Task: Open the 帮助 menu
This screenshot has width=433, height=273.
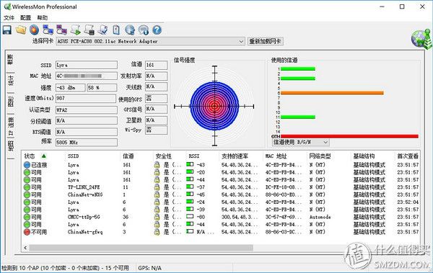Action: pyautogui.click(x=43, y=18)
